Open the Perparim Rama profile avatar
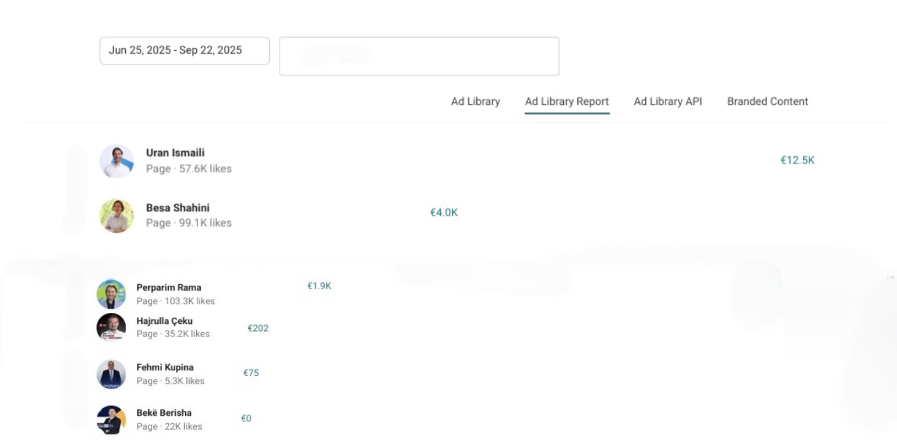Screen dimensions: 897x447 tap(111, 294)
